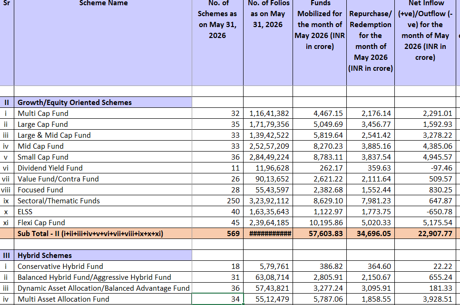The height and width of the screenshot is (305, 460).
Task: Click Small Cap Fund folios 2,84,49,224
Action: [268, 157]
